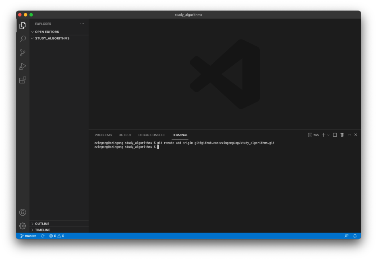377x260 pixels.
Task: Split the terminal panel
Action: pyautogui.click(x=335, y=135)
